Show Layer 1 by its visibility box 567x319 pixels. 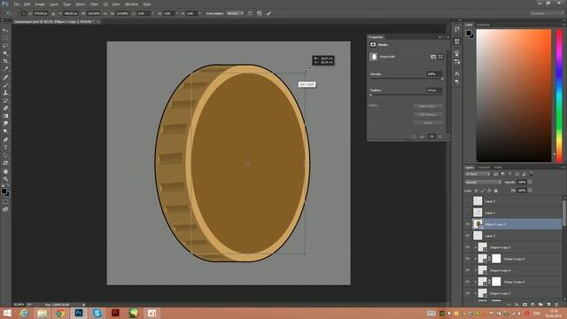(467, 213)
